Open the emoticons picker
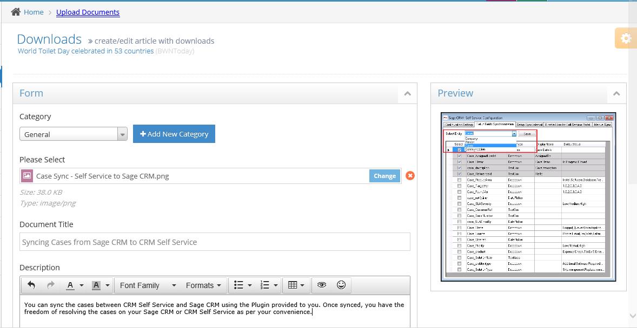The width and height of the screenshot is (637, 328). point(341,285)
